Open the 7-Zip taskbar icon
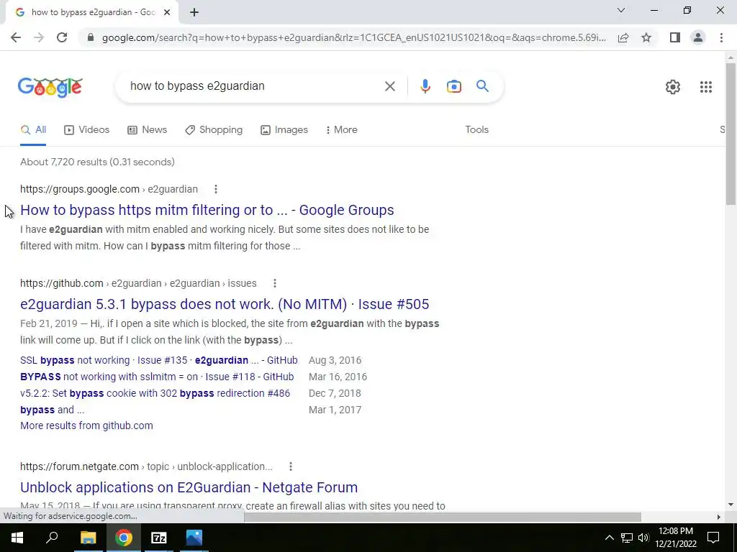This screenshot has width=737, height=552. click(159, 538)
